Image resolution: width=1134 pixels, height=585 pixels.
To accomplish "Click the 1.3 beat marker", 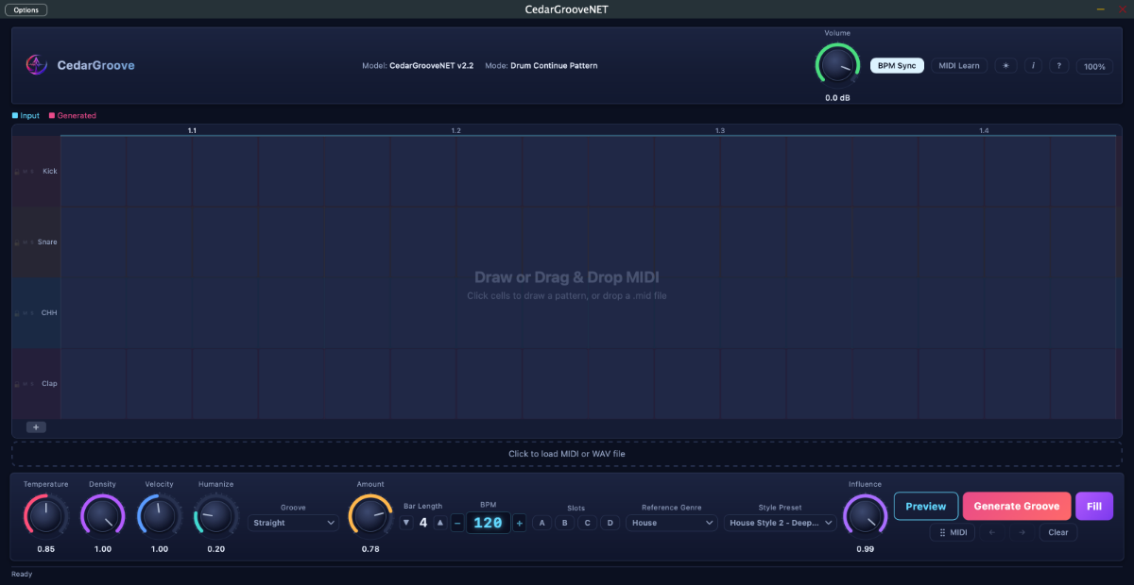I will pos(719,130).
